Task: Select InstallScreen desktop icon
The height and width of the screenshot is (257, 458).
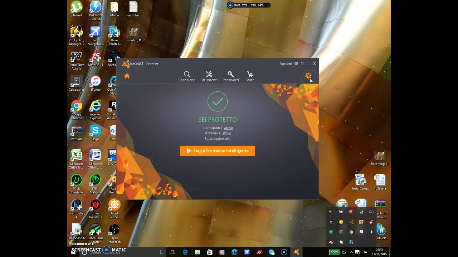Action: 360,182
